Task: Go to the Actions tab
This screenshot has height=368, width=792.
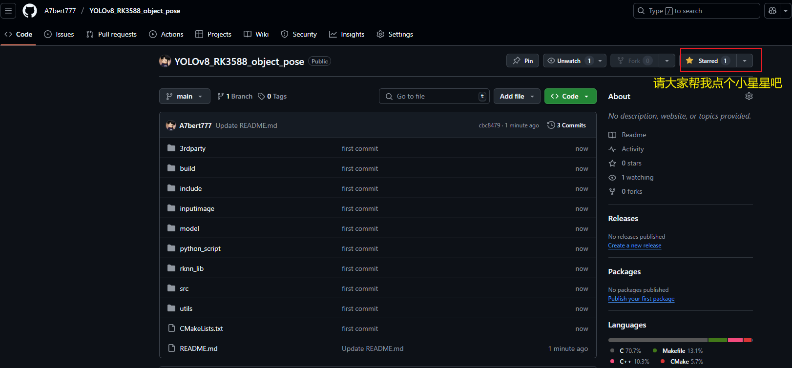Action: click(166, 34)
